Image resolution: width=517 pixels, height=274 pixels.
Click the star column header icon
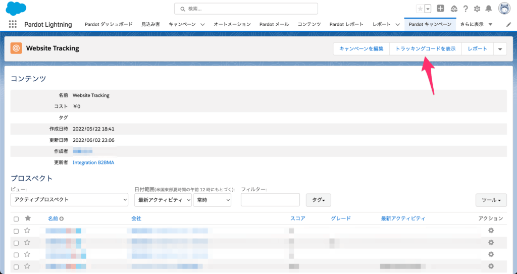pos(28,218)
